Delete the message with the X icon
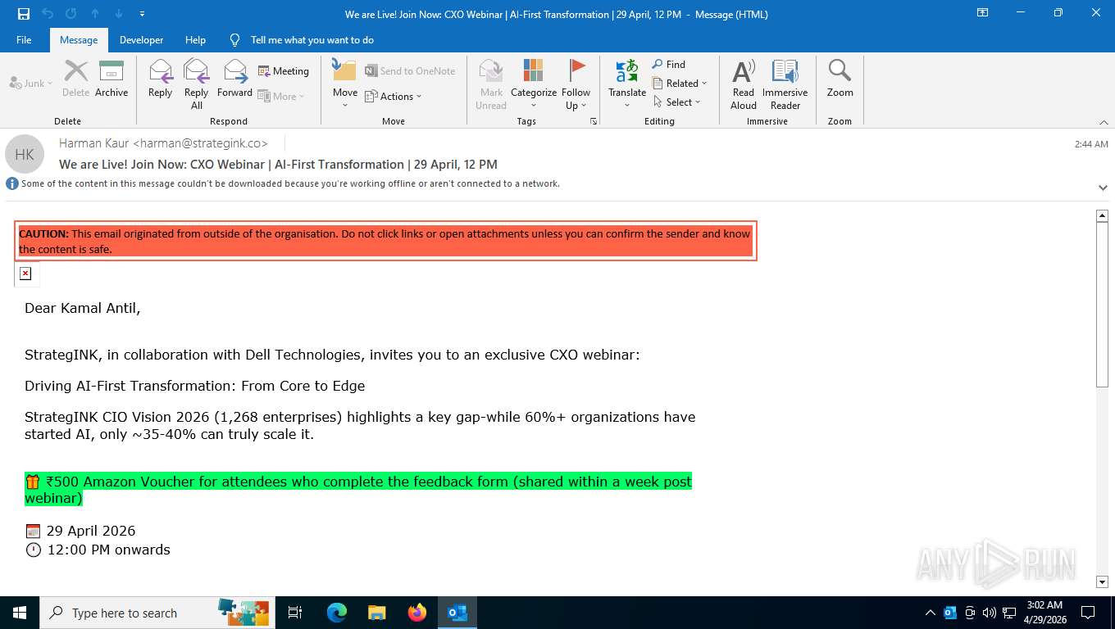Screen dimensions: 1115x629 [x=75, y=79]
